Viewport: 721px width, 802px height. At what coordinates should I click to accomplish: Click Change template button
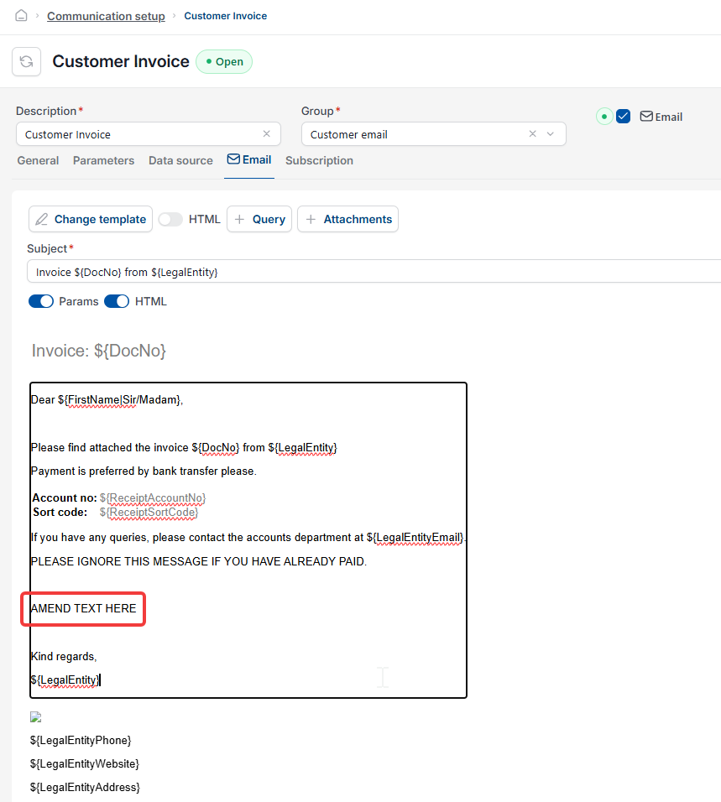[91, 220]
